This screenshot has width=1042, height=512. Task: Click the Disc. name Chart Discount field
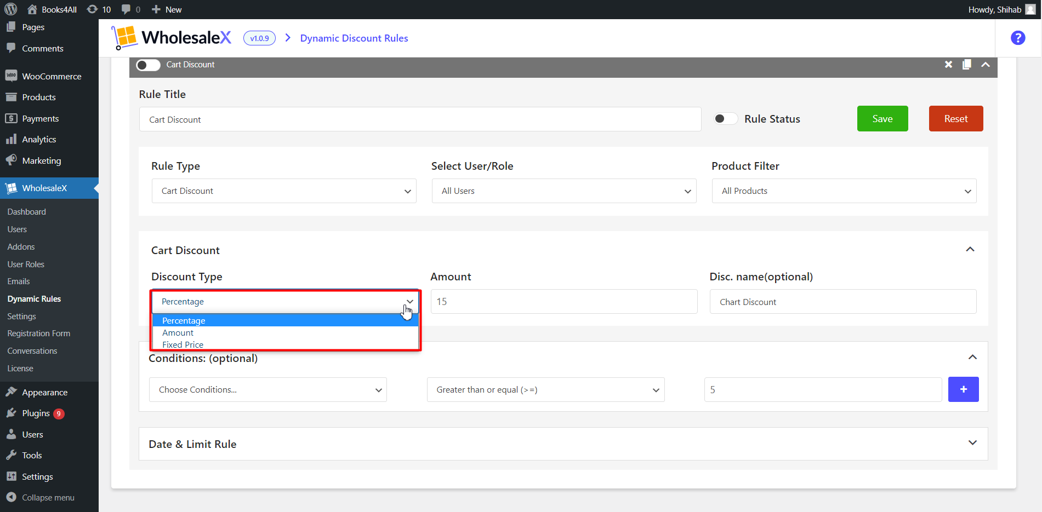(x=843, y=301)
